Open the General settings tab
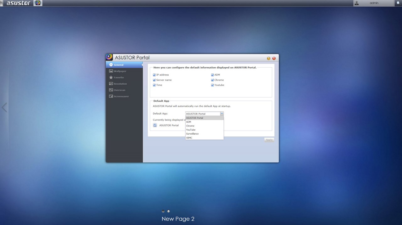 (x=124, y=65)
